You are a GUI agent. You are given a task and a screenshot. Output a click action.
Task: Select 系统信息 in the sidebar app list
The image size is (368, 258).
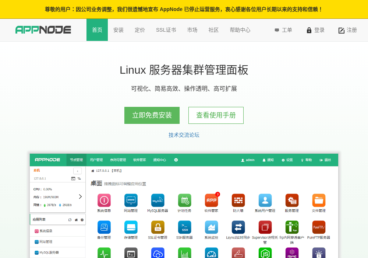pyautogui.click(x=58, y=231)
